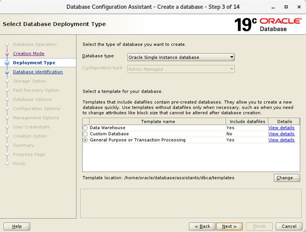This screenshot has height=232, width=306.
Task: Click the Custom Database template name
Action: pyautogui.click(x=109, y=134)
